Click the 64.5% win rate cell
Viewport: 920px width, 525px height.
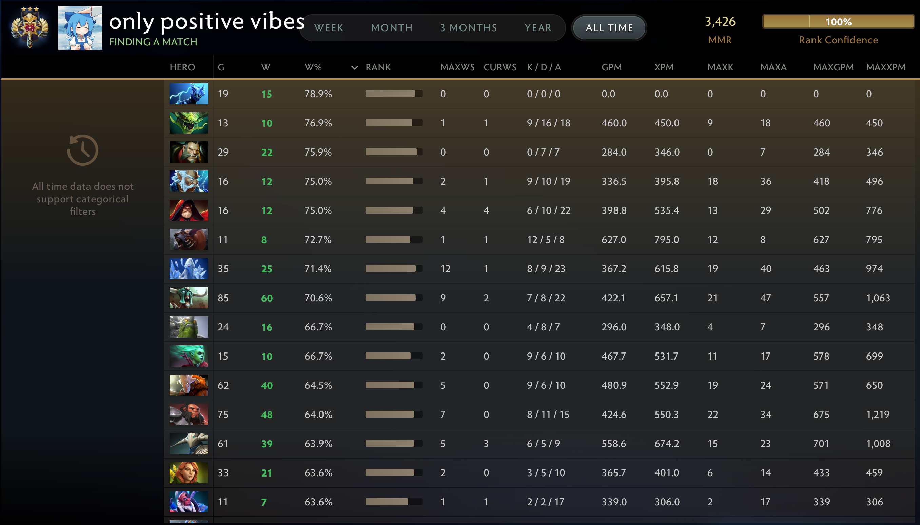[x=318, y=385]
